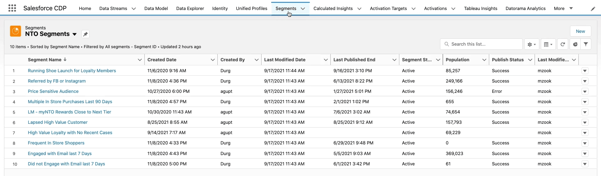Open the list view controls gear

pos(531,44)
